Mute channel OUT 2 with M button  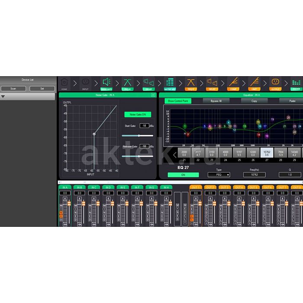206,206
